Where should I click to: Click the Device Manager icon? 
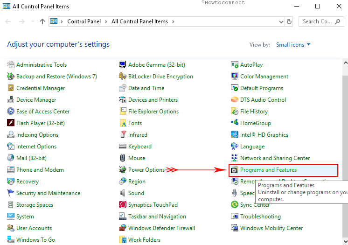(x=11, y=100)
